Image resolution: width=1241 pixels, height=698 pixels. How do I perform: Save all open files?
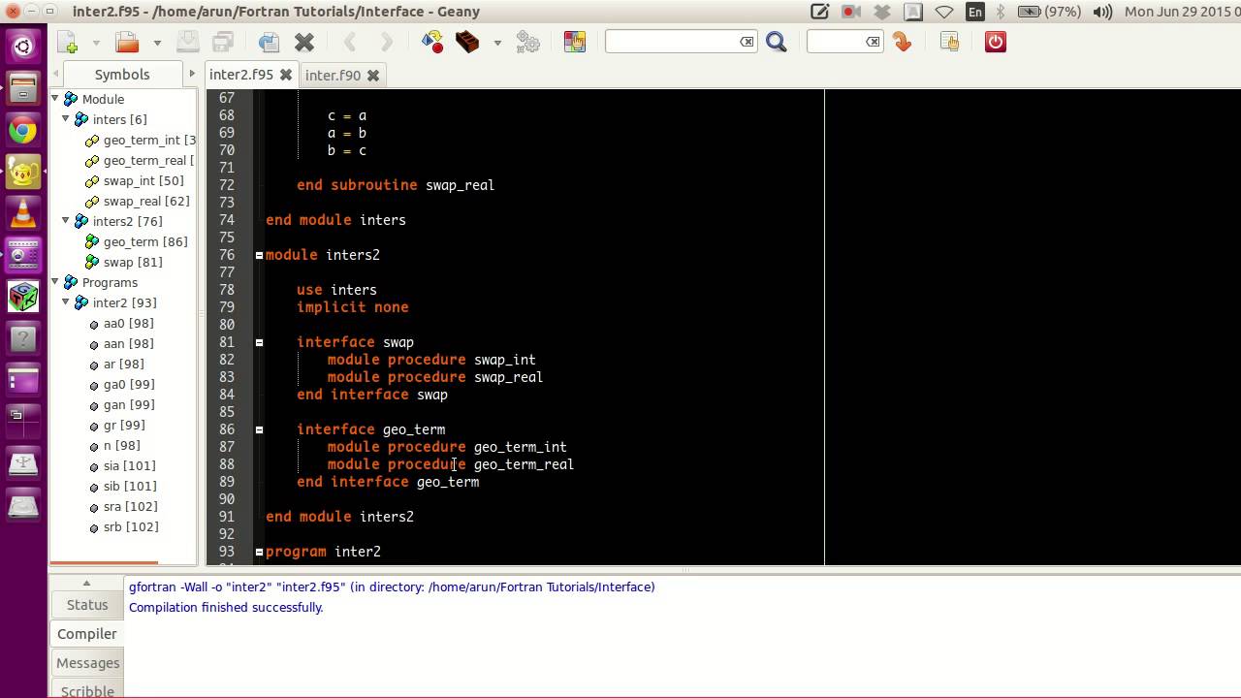tap(223, 42)
